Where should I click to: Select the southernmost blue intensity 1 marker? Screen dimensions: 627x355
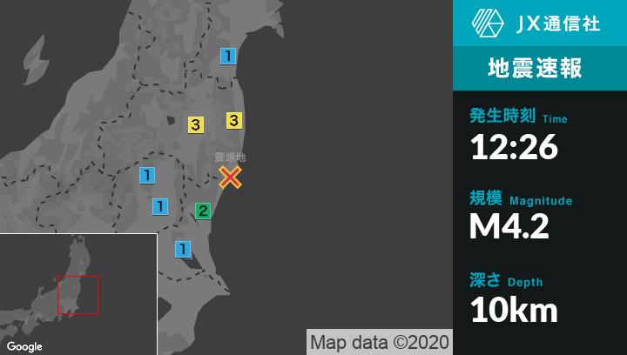pos(183,249)
